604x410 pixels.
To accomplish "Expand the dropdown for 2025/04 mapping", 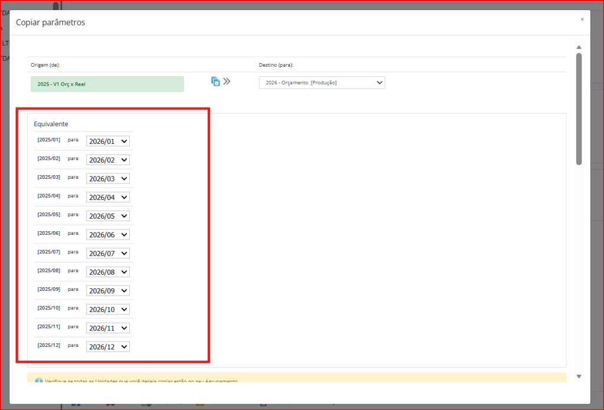I will [108, 197].
